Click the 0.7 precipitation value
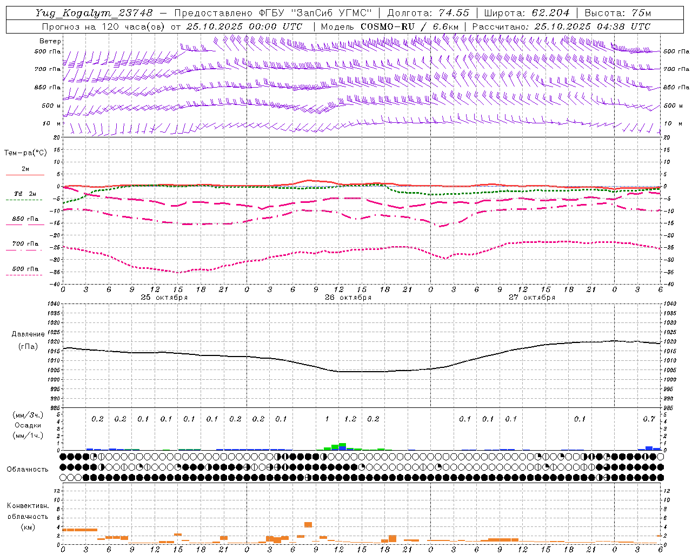The image size is (692, 554). click(649, 419)
